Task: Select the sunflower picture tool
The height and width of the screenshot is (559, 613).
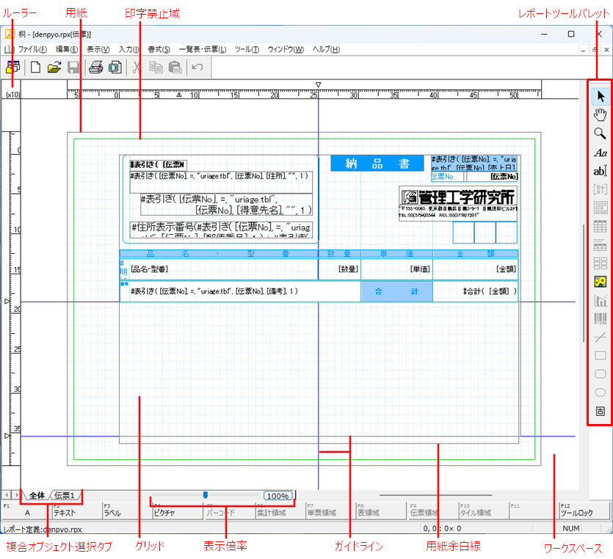Action: tap(601, 282)
